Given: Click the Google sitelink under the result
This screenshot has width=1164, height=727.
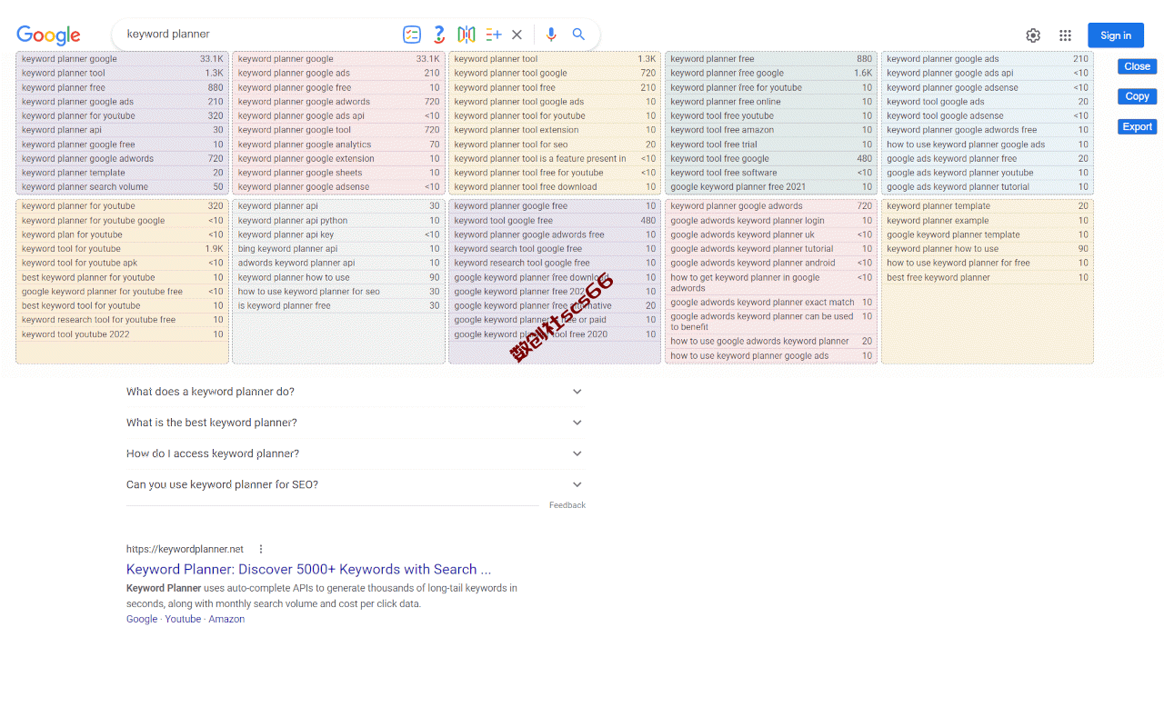Looking at the screenshot, I should tap(142, 619).
